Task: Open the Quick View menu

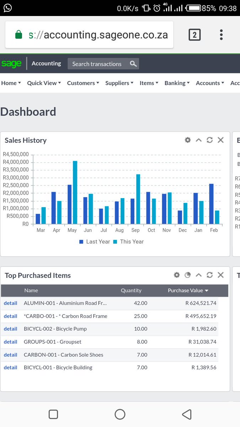Action: [44, 83]
